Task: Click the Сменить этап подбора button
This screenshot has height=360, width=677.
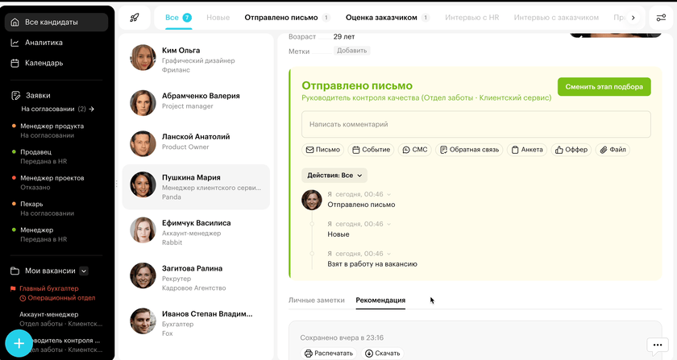Action: coord(604,87)
